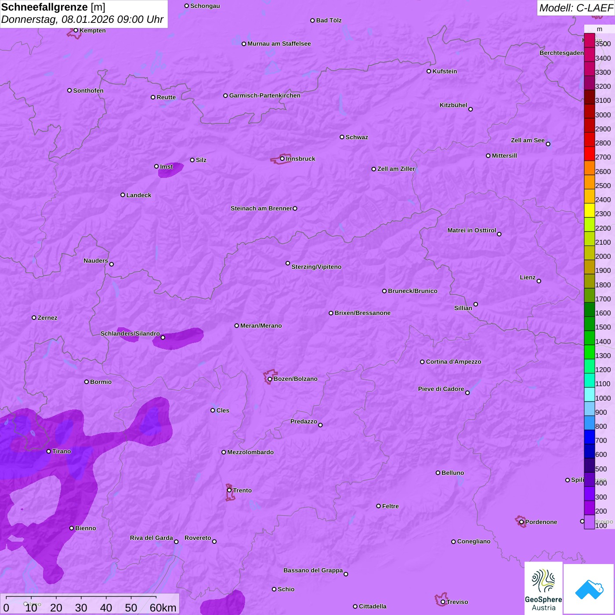Click the Schongau label
615x615 pixels.
coord(205,6)
